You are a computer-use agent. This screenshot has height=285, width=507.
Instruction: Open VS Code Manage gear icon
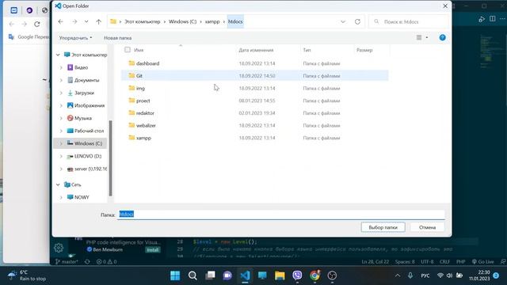[x=59, y=248]
